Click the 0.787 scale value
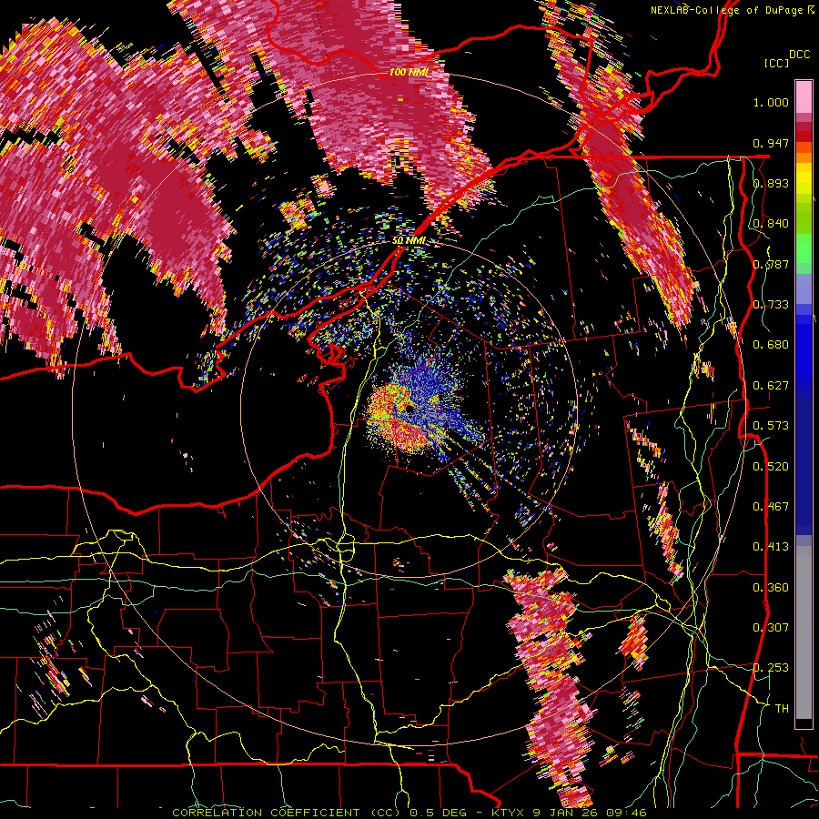This screenshot has height=819, width=819. click(x=771, y=264)
